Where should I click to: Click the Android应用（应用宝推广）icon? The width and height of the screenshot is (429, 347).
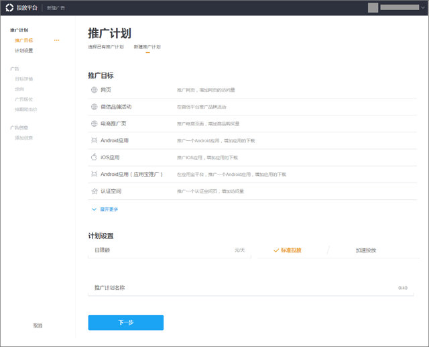(x=94, y=175)
